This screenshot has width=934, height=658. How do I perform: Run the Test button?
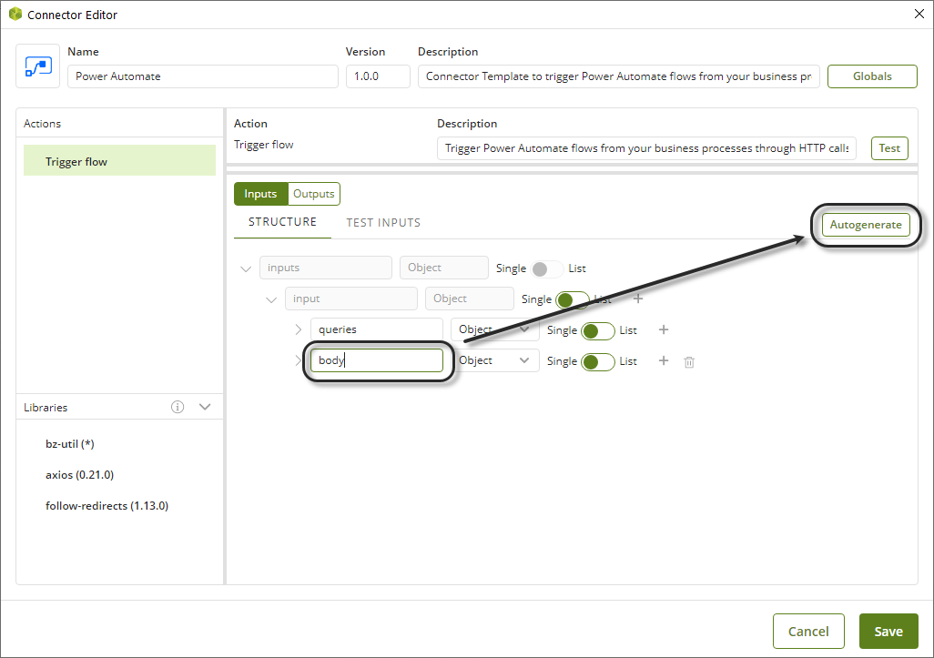click(889, 148)
